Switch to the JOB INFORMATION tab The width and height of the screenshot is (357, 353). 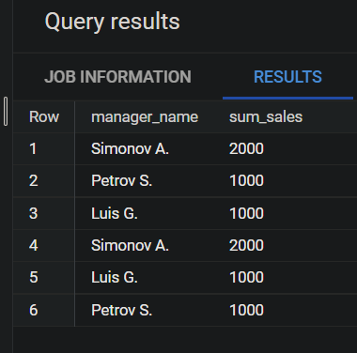pos(117,77)
